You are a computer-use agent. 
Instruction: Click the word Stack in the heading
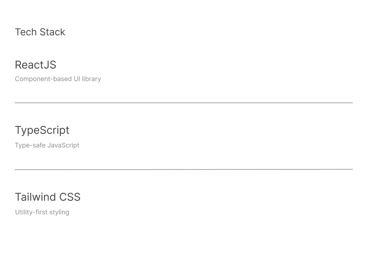click(52, 32)
